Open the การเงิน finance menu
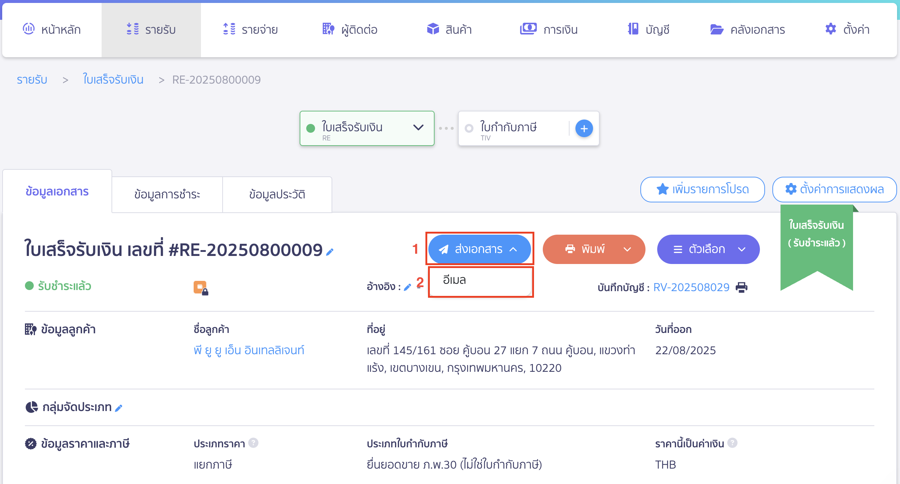 tap(549, 29)
